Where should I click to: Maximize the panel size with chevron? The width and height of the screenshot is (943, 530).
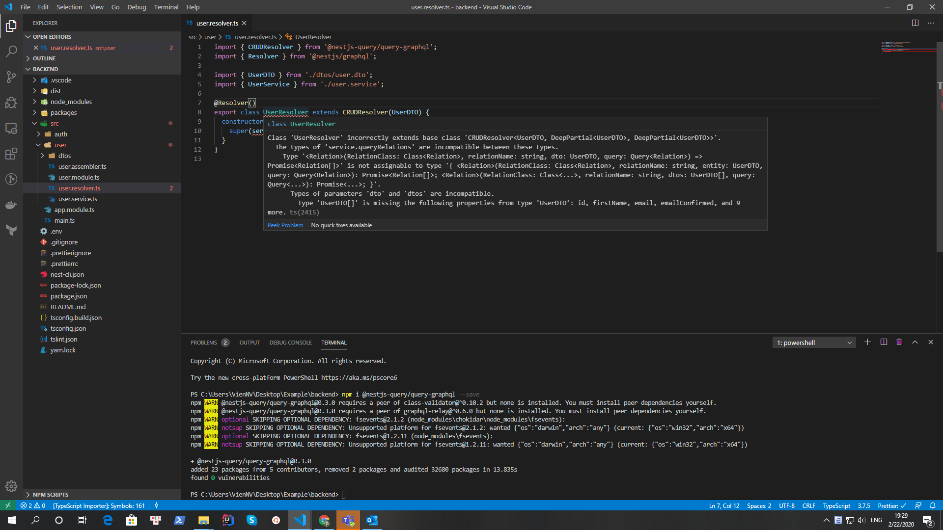pos(915,343)
